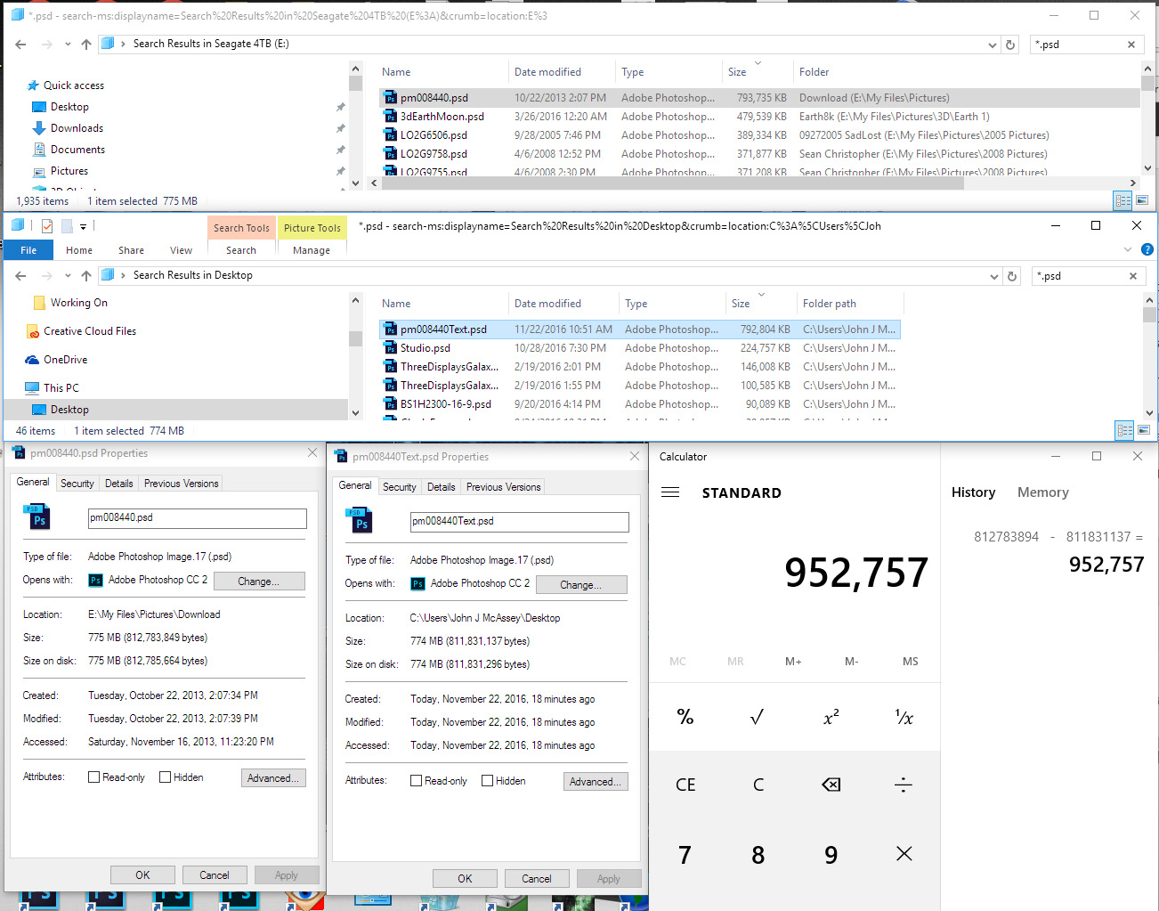Switch to Details tab in pm008440Text.psd Properties
The height and width of the screenshot is (911, 1159).
coord(441,487)
